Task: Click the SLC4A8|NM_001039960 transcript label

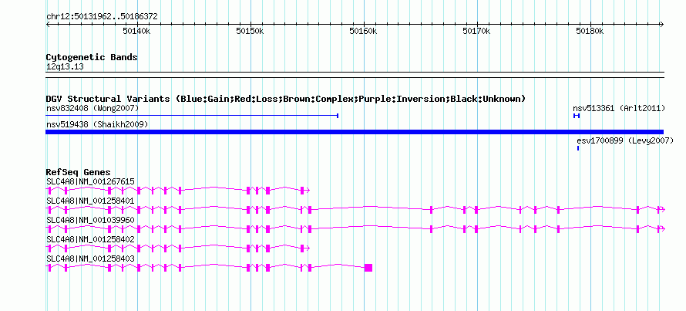Action: [x=90, y=221]
